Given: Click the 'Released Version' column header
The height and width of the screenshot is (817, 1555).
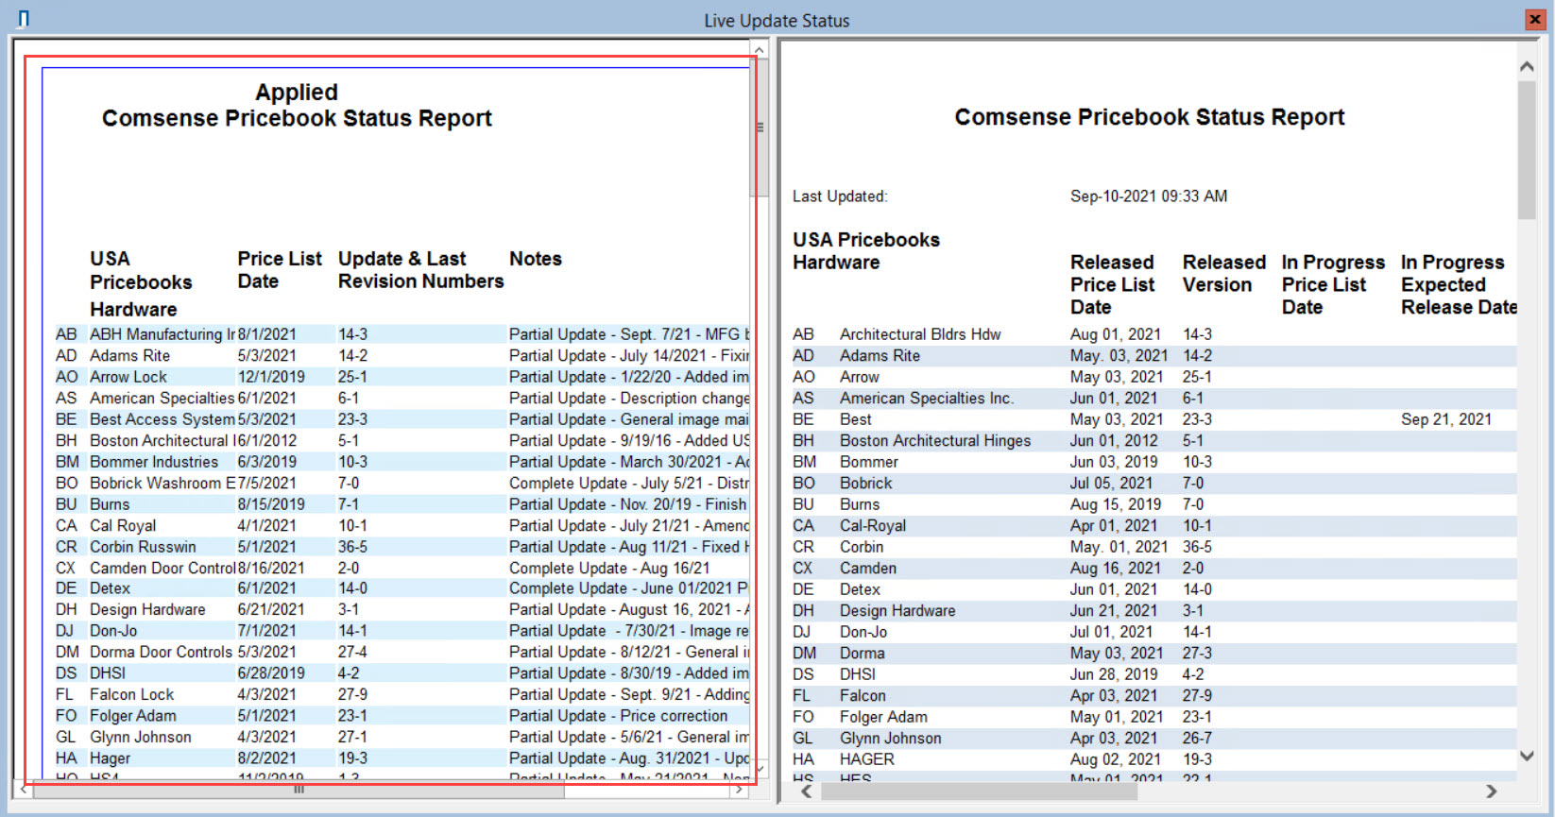Looking at the screenshot, I should 1224,273.
